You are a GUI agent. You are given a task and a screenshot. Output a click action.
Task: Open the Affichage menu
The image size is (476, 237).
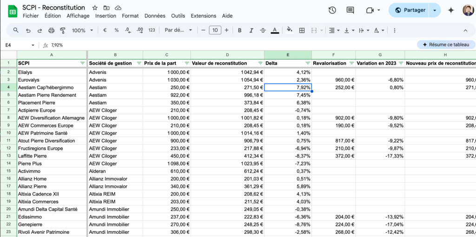tap(78, 16)
